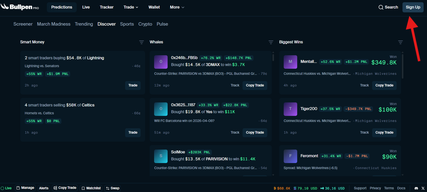This screenshot has height=192, width=427.
Task: Open the Privacy footer link
Action: tap(375, 188)
